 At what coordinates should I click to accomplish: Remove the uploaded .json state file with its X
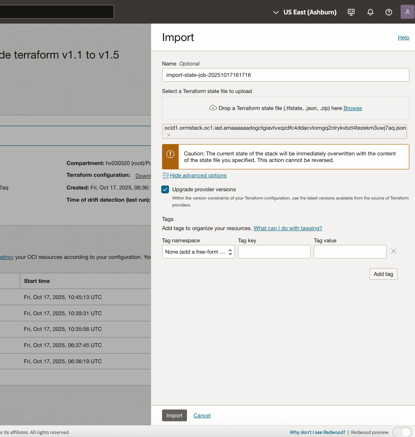pos(168,135)
